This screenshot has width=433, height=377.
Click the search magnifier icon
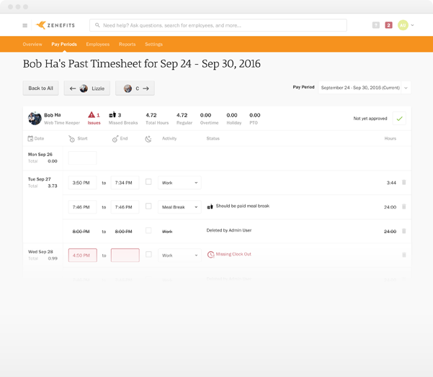click(x=97, y=25)
